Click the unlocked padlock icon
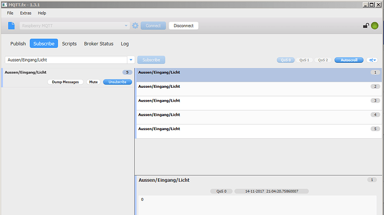The width and height of the screenshot is (384, 215). (366, 26)
